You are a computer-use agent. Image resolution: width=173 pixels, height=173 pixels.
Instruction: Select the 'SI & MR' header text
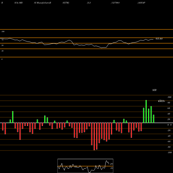[18, 3]
